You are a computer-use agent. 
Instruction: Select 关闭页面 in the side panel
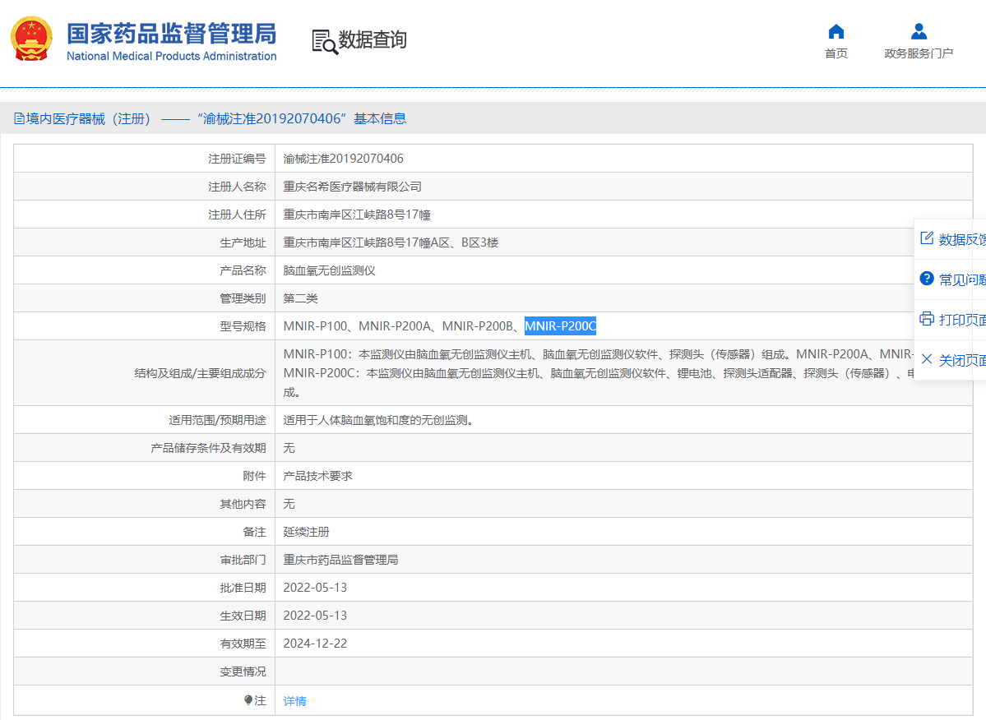point(962,361)
